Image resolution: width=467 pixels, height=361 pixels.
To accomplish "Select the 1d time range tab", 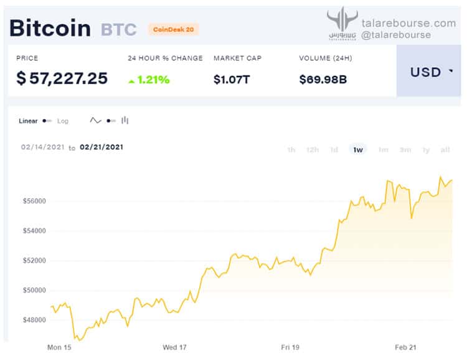I will tap(334, 150).
